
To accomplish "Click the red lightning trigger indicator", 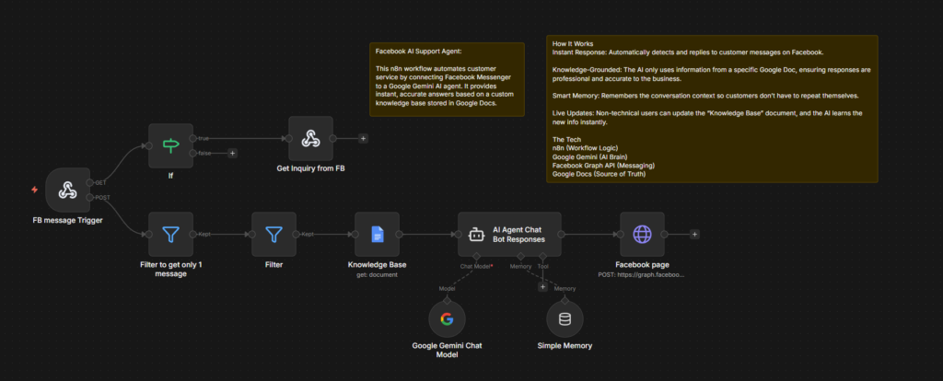I will [34, 190].
